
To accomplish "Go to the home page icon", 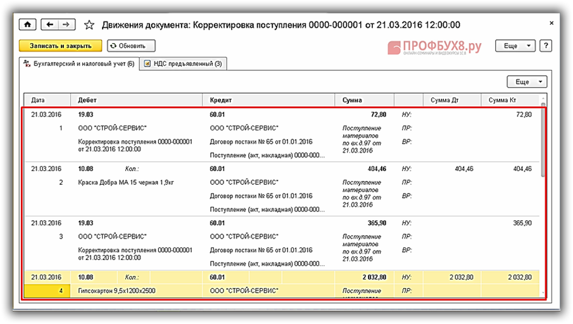I will (x=28, y=25).
